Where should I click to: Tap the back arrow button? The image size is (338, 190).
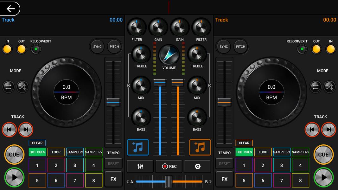pyautogui.click(x=10, y=9)
